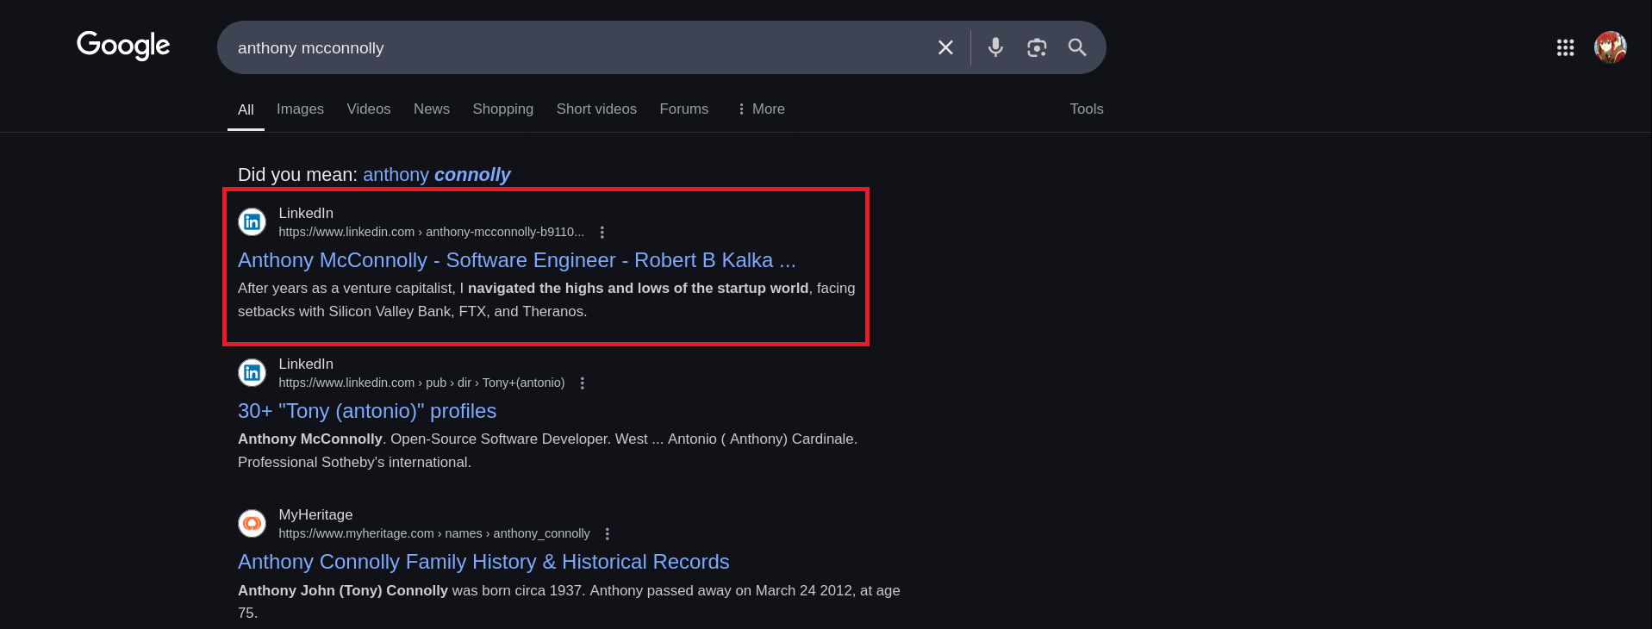This screenshot has width=1652, height=629.
Task: Open the Google account profile avatar
Action: pos(1610,47)
